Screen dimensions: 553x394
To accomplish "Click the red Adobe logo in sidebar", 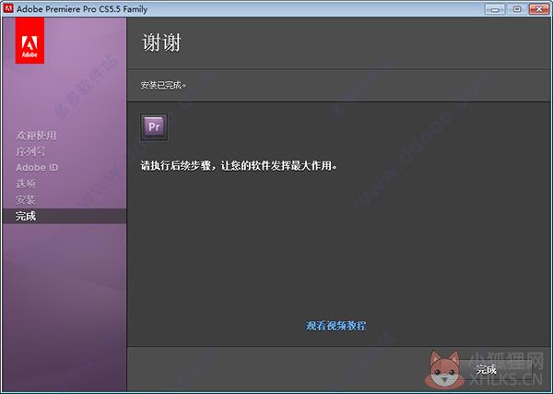I will pyautogui.click(x=29, y=41).
